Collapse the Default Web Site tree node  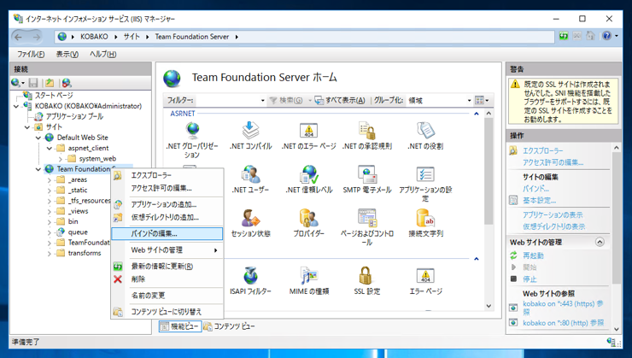tap(38, 138)
